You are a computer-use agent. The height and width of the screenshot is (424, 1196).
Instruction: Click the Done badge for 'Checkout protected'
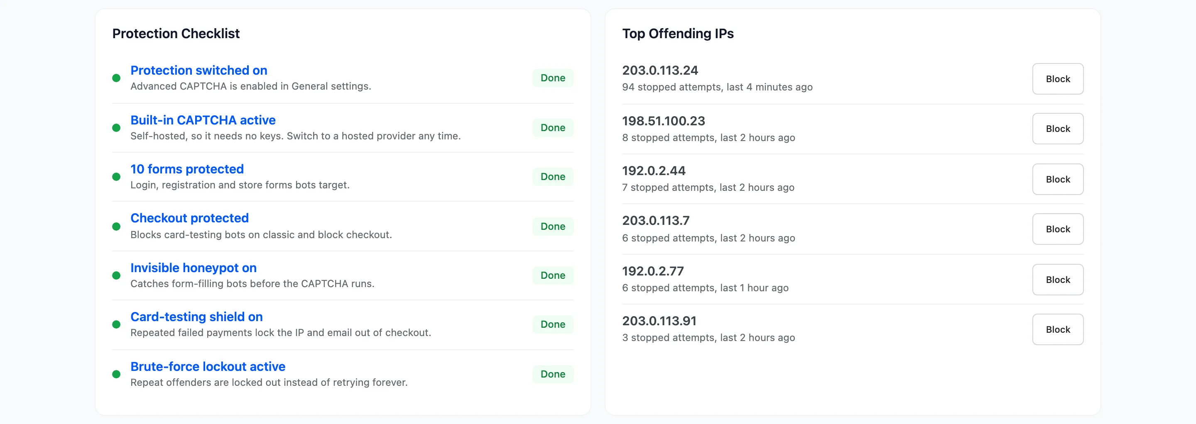pos(553,227)
